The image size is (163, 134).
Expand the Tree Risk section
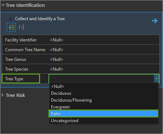pyautogui.click(x=3, y=95)
